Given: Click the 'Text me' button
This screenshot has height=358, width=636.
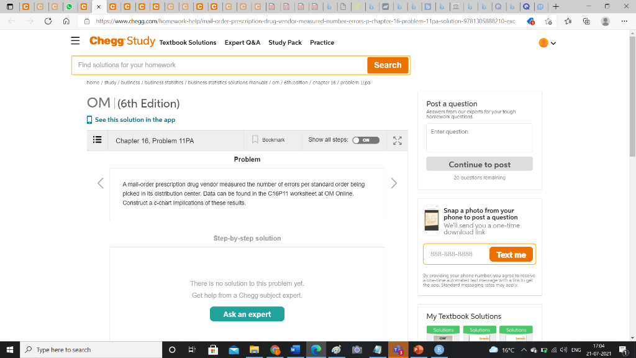Looking at the screenshot, I should [x=511, y=254].
